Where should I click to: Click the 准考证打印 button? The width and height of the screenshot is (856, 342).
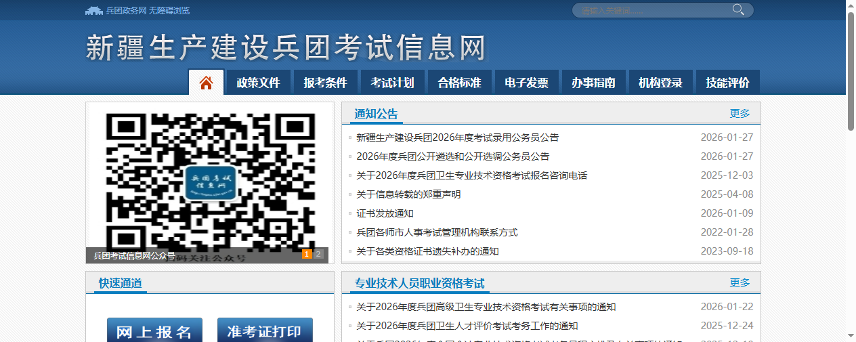pos(265,331)
